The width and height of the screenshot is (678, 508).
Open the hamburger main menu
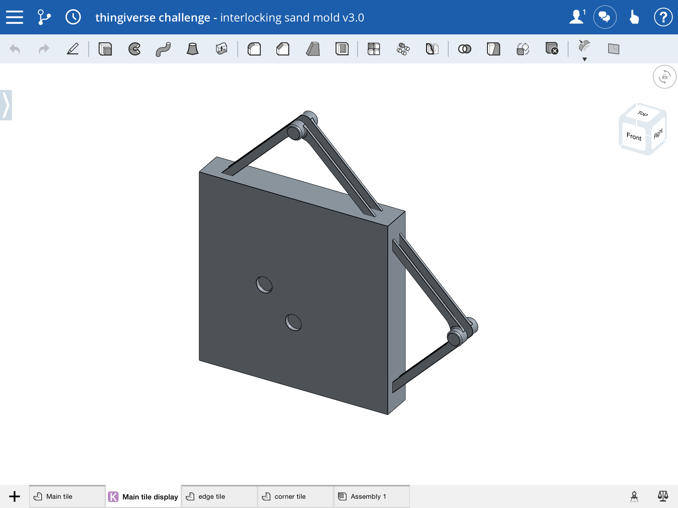coord(14,17)
